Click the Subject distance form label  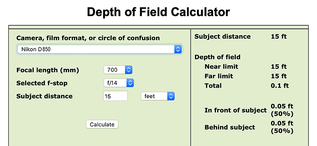[x=44, y=96]
